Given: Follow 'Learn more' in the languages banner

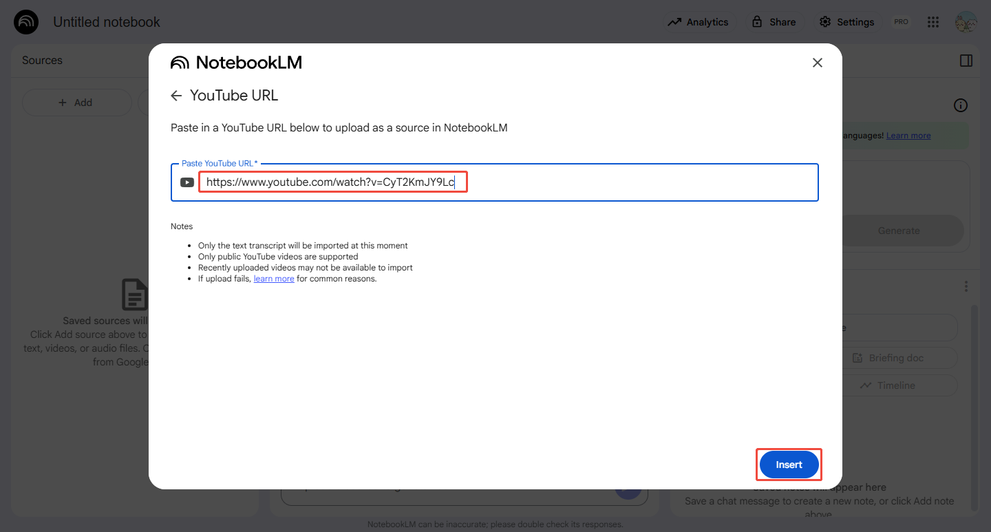Looking at the screenshot, I should [908, 136].
